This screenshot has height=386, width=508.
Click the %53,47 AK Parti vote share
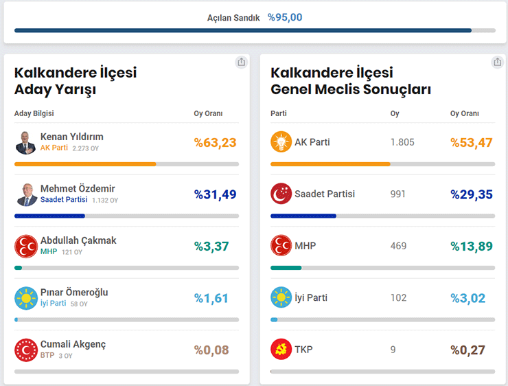coord(472,143)
